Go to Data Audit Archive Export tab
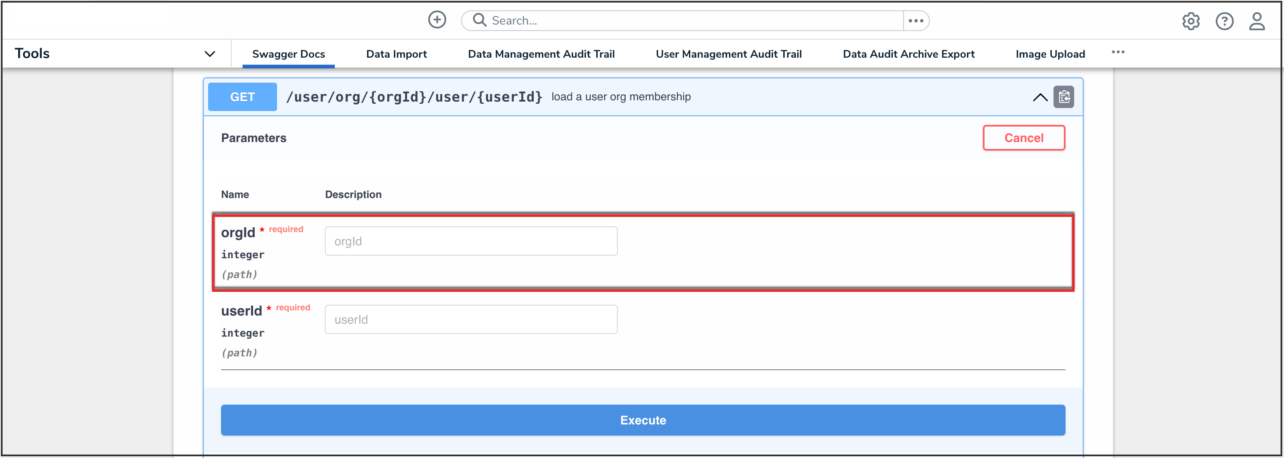Image resolution: width=1284 pixels, height=458 pixels. tap(908, 54)
